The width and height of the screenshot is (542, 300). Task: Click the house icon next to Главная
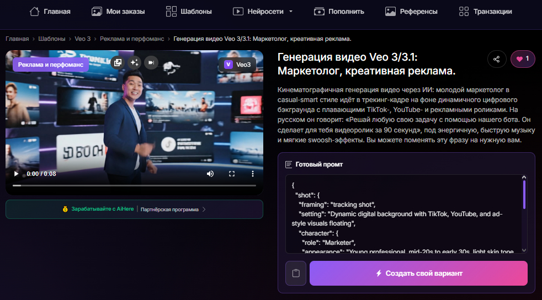[x=34, y=12]
